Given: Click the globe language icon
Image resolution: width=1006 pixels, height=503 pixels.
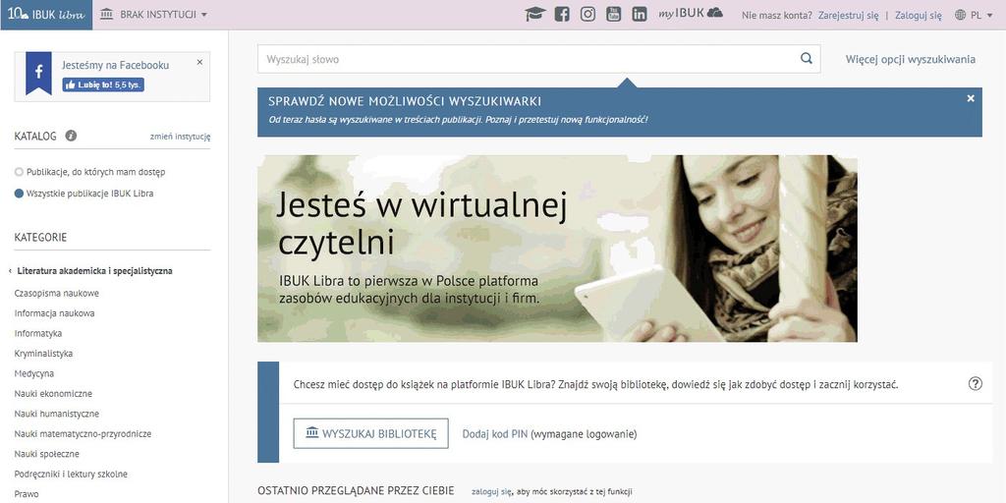Looking at the screenshot, I should pos(961,15).
